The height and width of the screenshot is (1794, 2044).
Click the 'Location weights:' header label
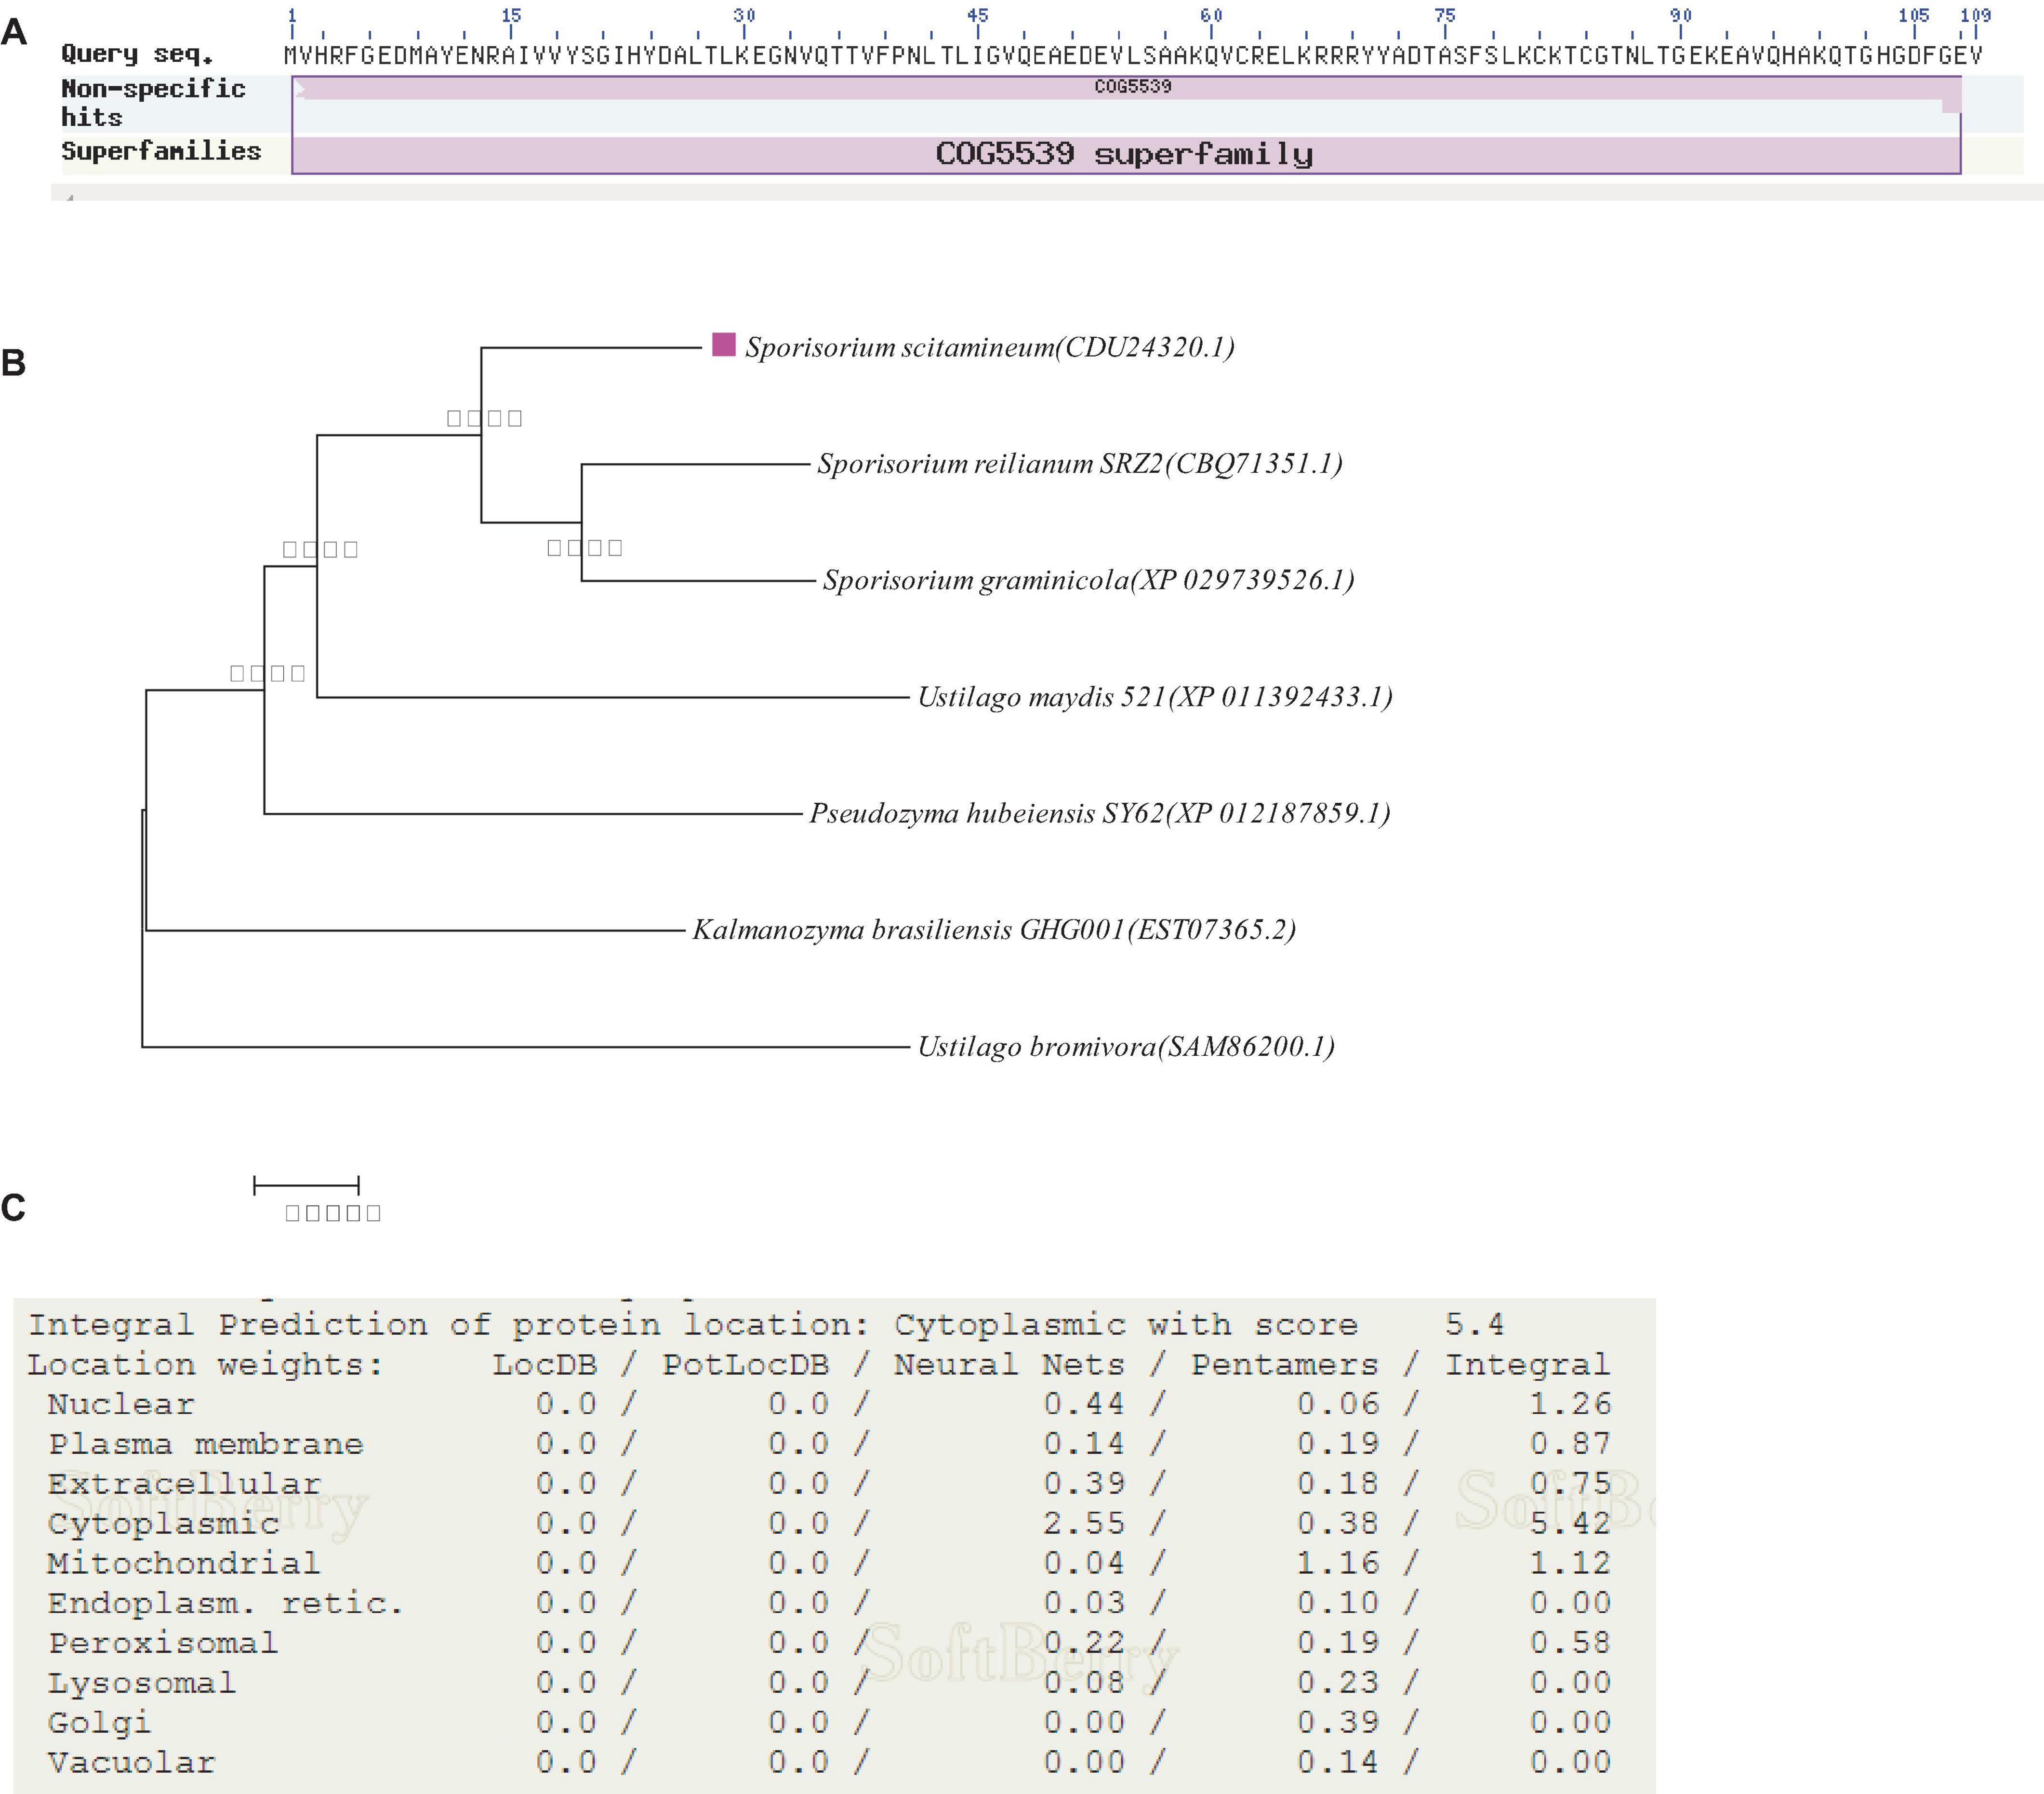(x=206, y=1365)
